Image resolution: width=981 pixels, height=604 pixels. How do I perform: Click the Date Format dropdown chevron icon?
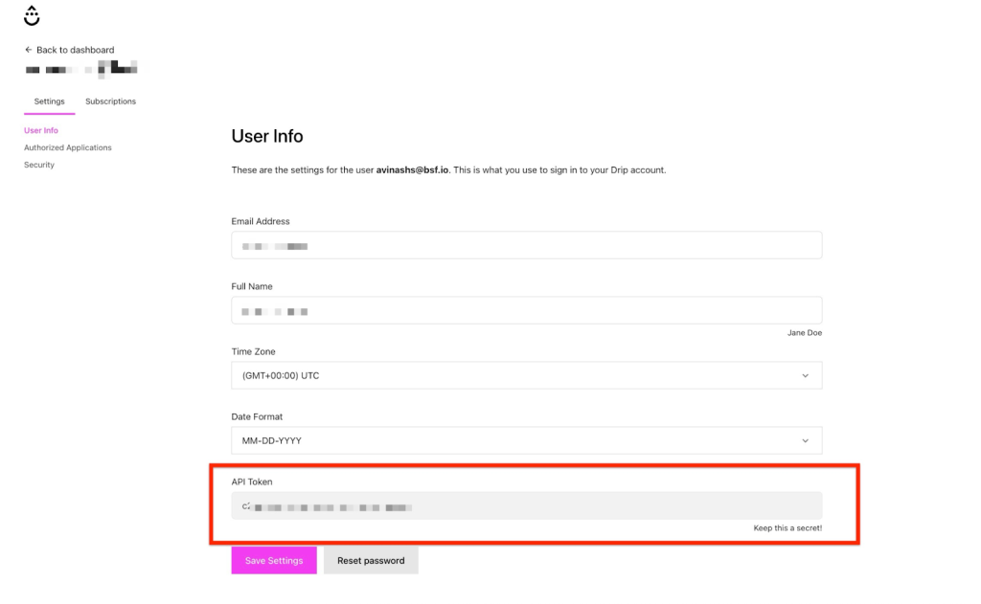click(806, 440)
